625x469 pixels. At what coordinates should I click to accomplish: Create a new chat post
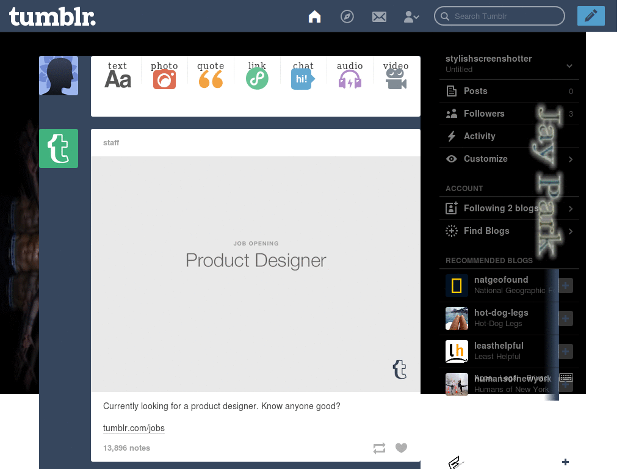303,75
